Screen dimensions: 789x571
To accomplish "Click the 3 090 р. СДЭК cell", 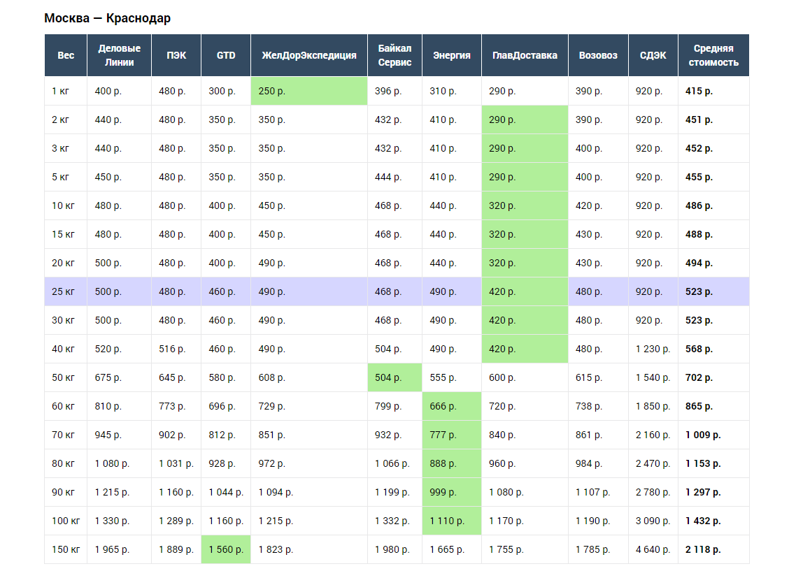I will (653, 521).
